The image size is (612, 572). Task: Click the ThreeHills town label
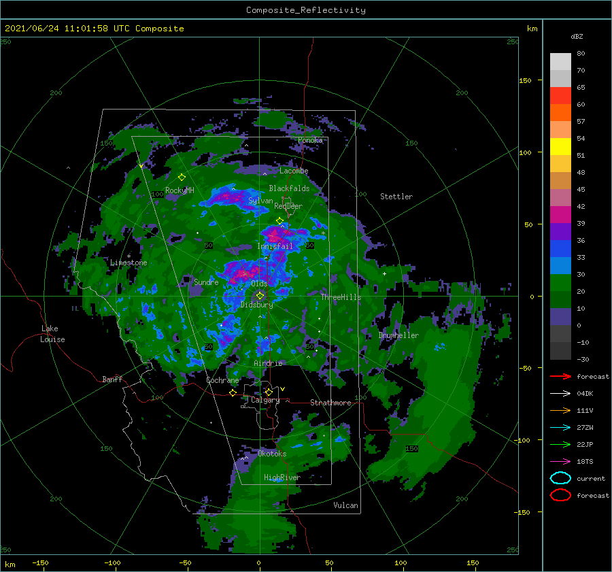341,297
